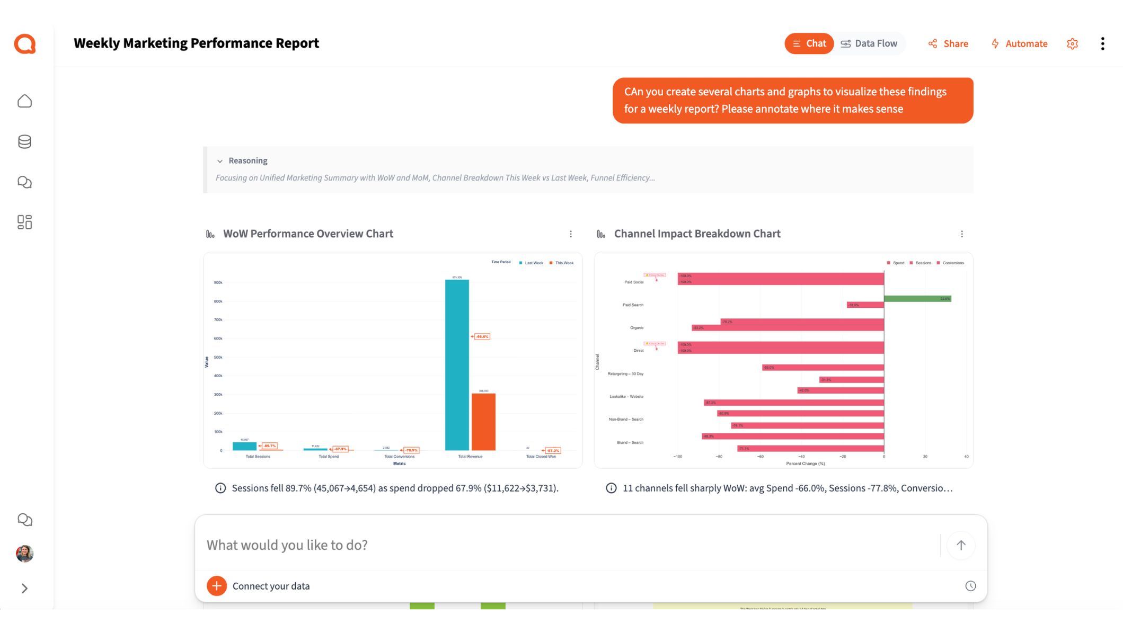Click Connect your data
This screenshot has height=633, width=1123.
271,586
